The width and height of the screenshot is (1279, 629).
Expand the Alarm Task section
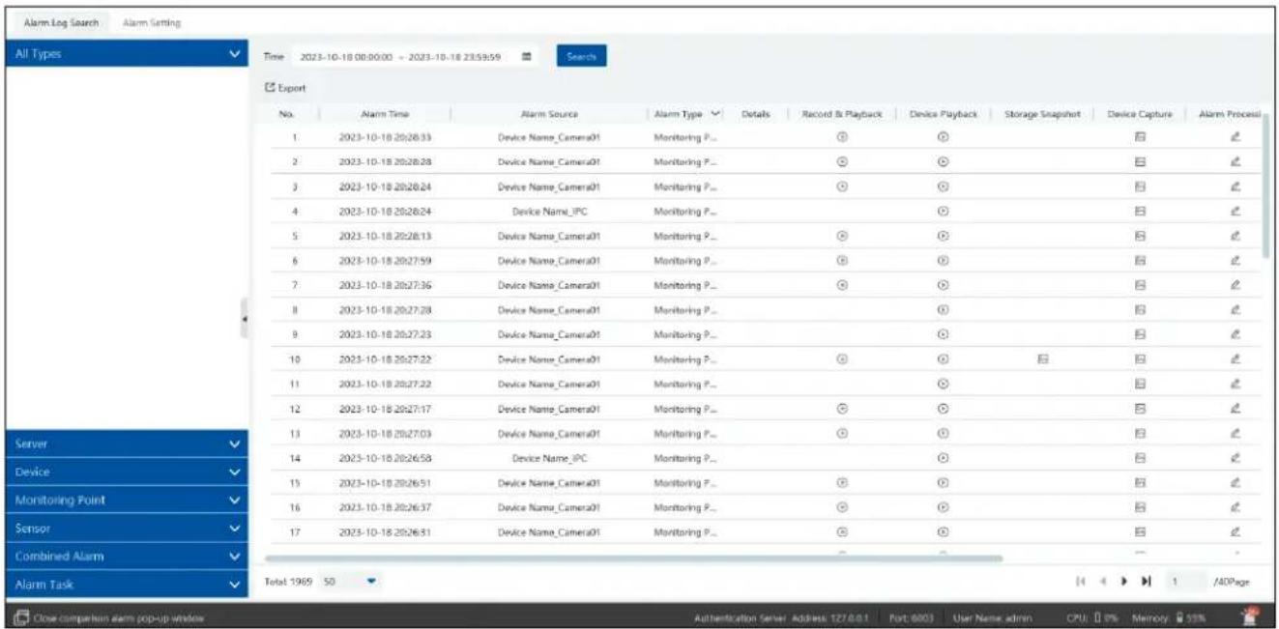[129, 585]
